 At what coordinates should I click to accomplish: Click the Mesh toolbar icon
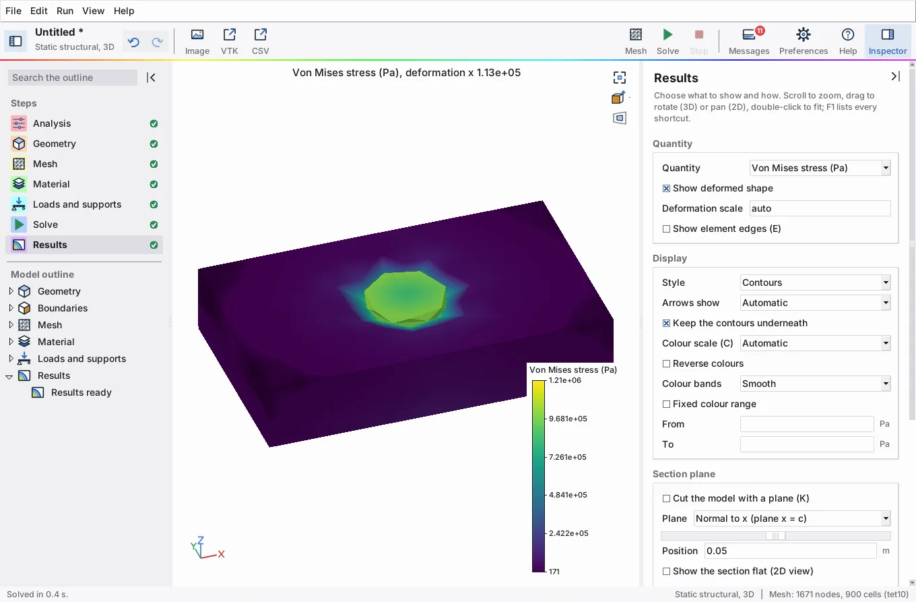pyautogui.click(x=636, y=41)
